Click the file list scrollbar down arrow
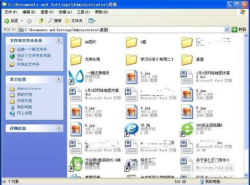Viewport: 250px width, 185px height. point(246,175)
